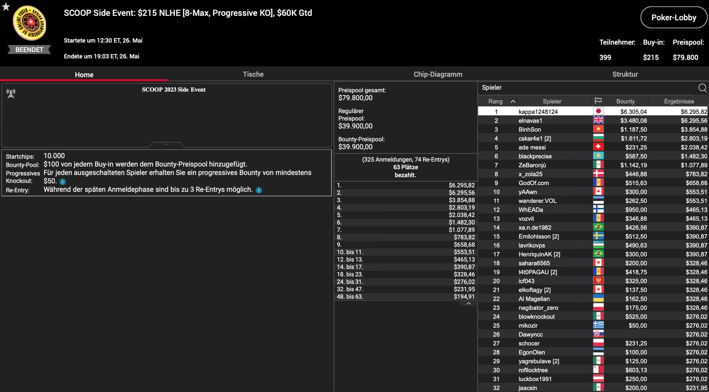The height and width of the screenshot is (392, 709).
Task: Click the flag column header icon
Action: pyautogui.click(x=598, y=101)
